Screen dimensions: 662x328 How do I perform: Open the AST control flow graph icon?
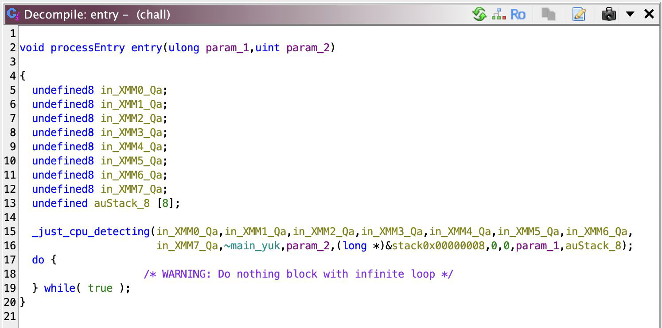coord(499,15)
